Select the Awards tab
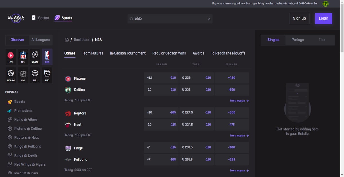Viewport: 344px width, 177px height. [x=198, y=53]
